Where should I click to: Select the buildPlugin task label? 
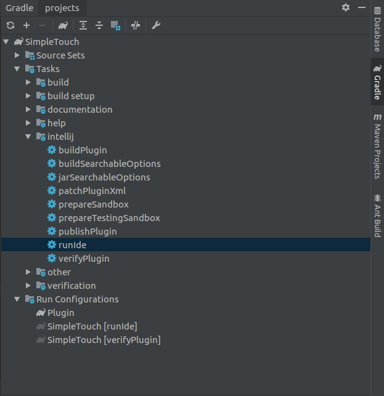point(83,150)
